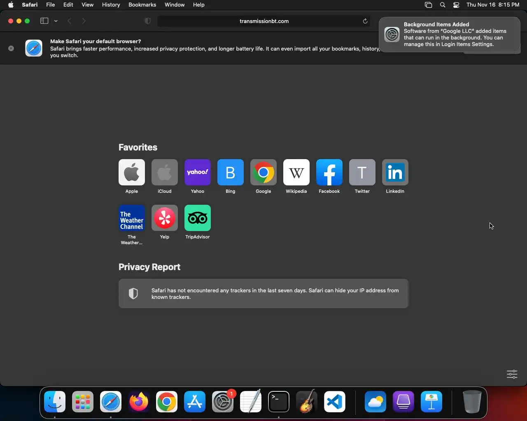Open Control Center in menu bar

click(x=456, y=5)
